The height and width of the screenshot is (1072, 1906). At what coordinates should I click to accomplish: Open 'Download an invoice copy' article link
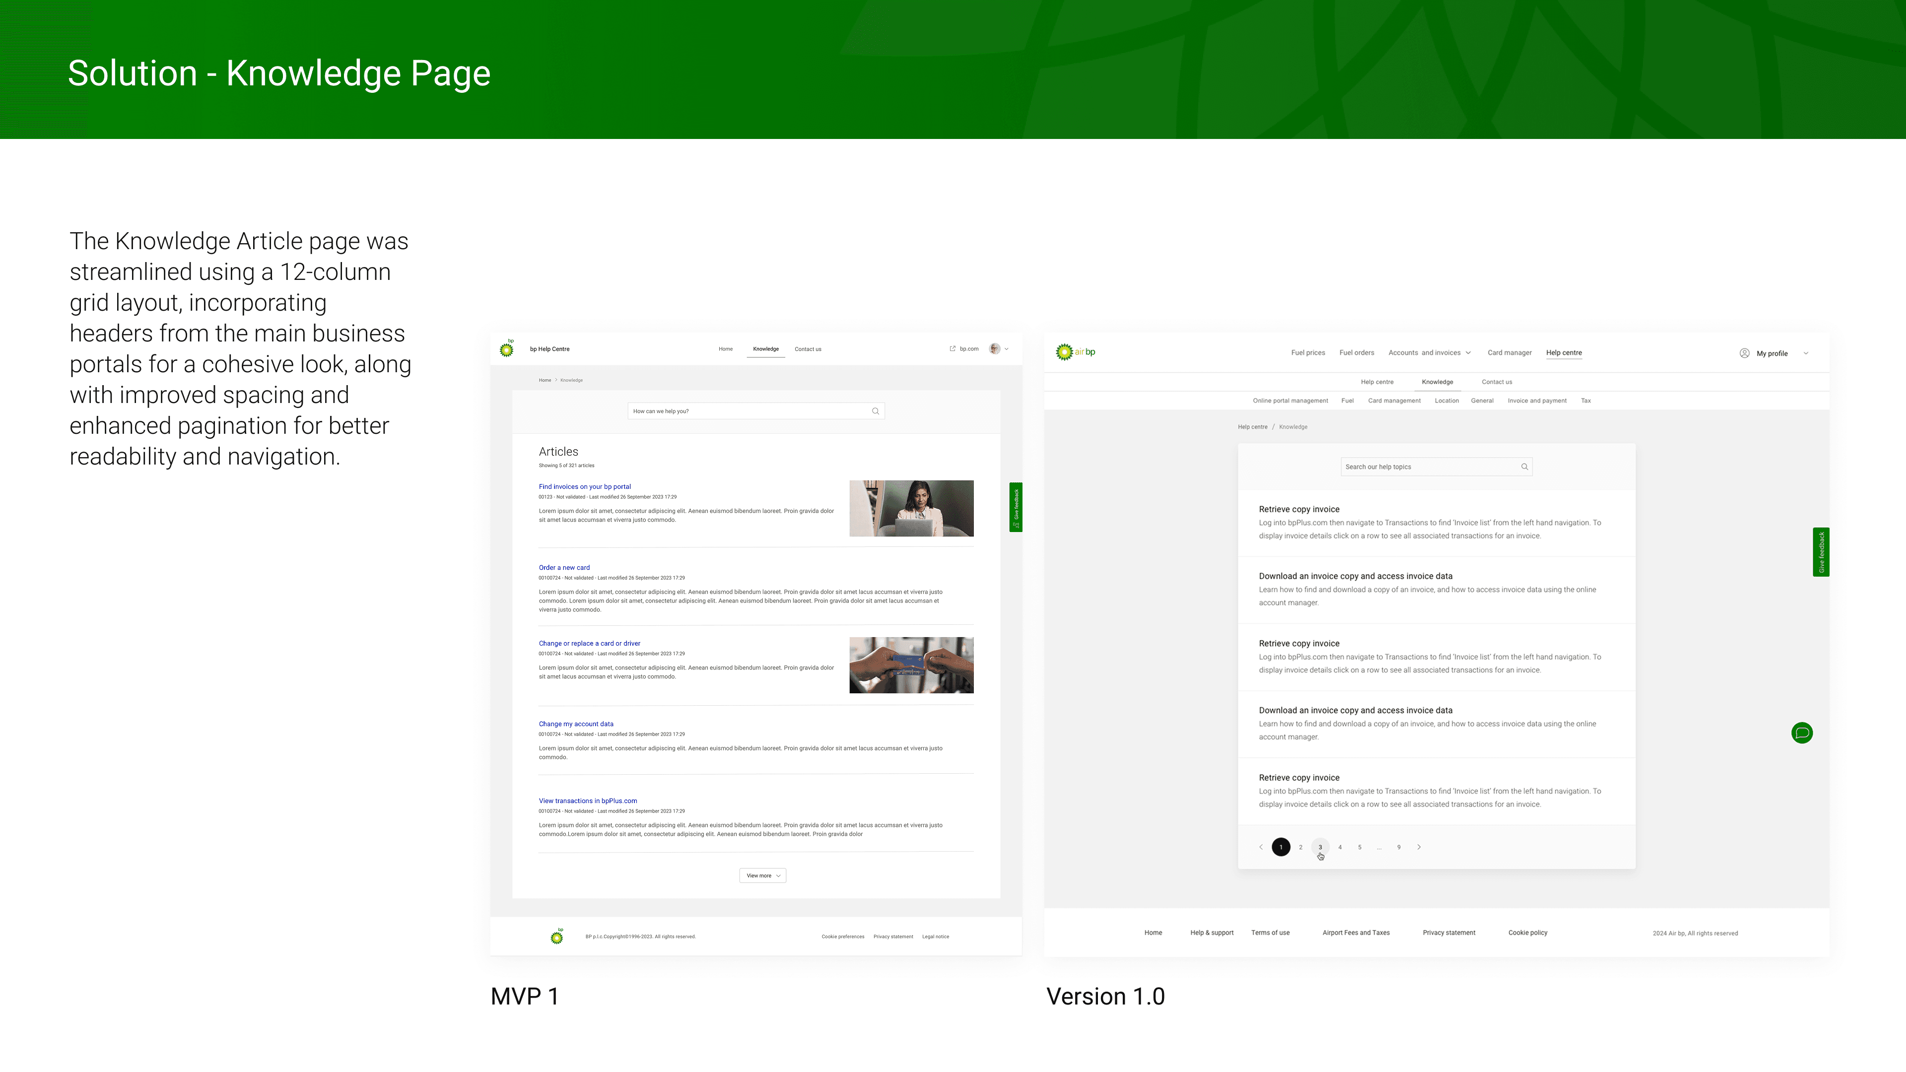1355,576
